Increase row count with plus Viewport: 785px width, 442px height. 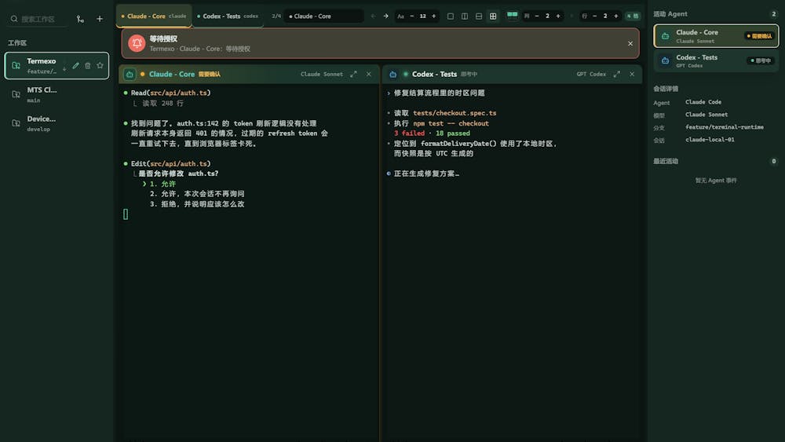[x=615, y=16]
